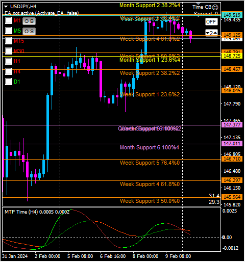Click the 147.790 price scale value

[x=232, y=103]
